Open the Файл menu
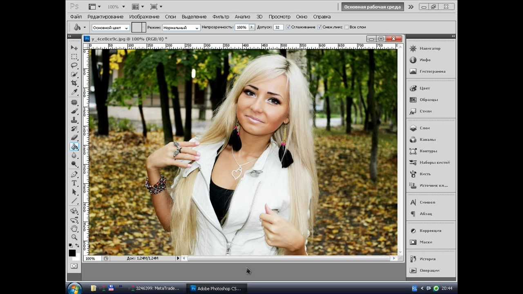Screen dimensions: 523x294 (76, 17)
